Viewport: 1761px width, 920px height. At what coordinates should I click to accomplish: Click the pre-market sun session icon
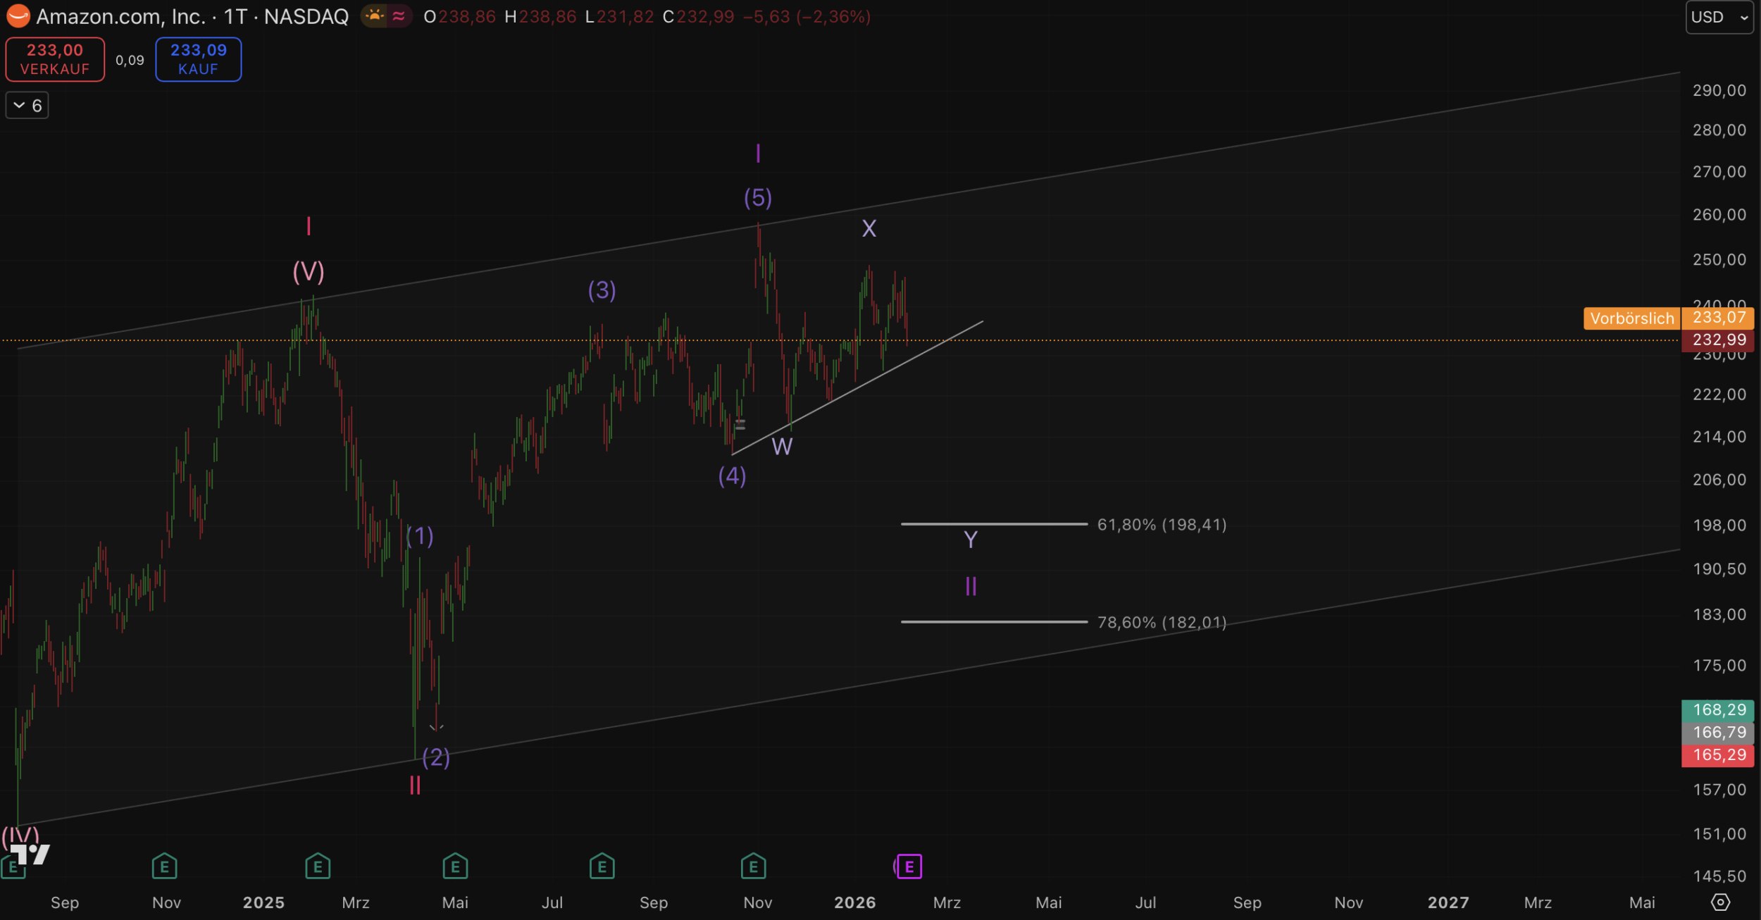pyautogui.click(x=375, y=16)
